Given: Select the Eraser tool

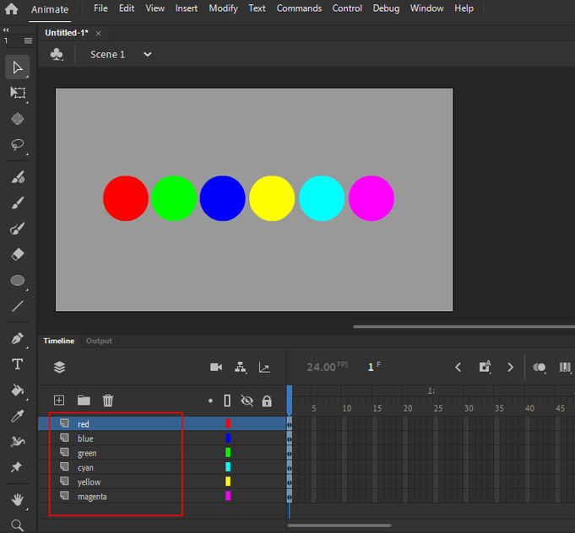Looking at the screenshot, I should point(17,254).
